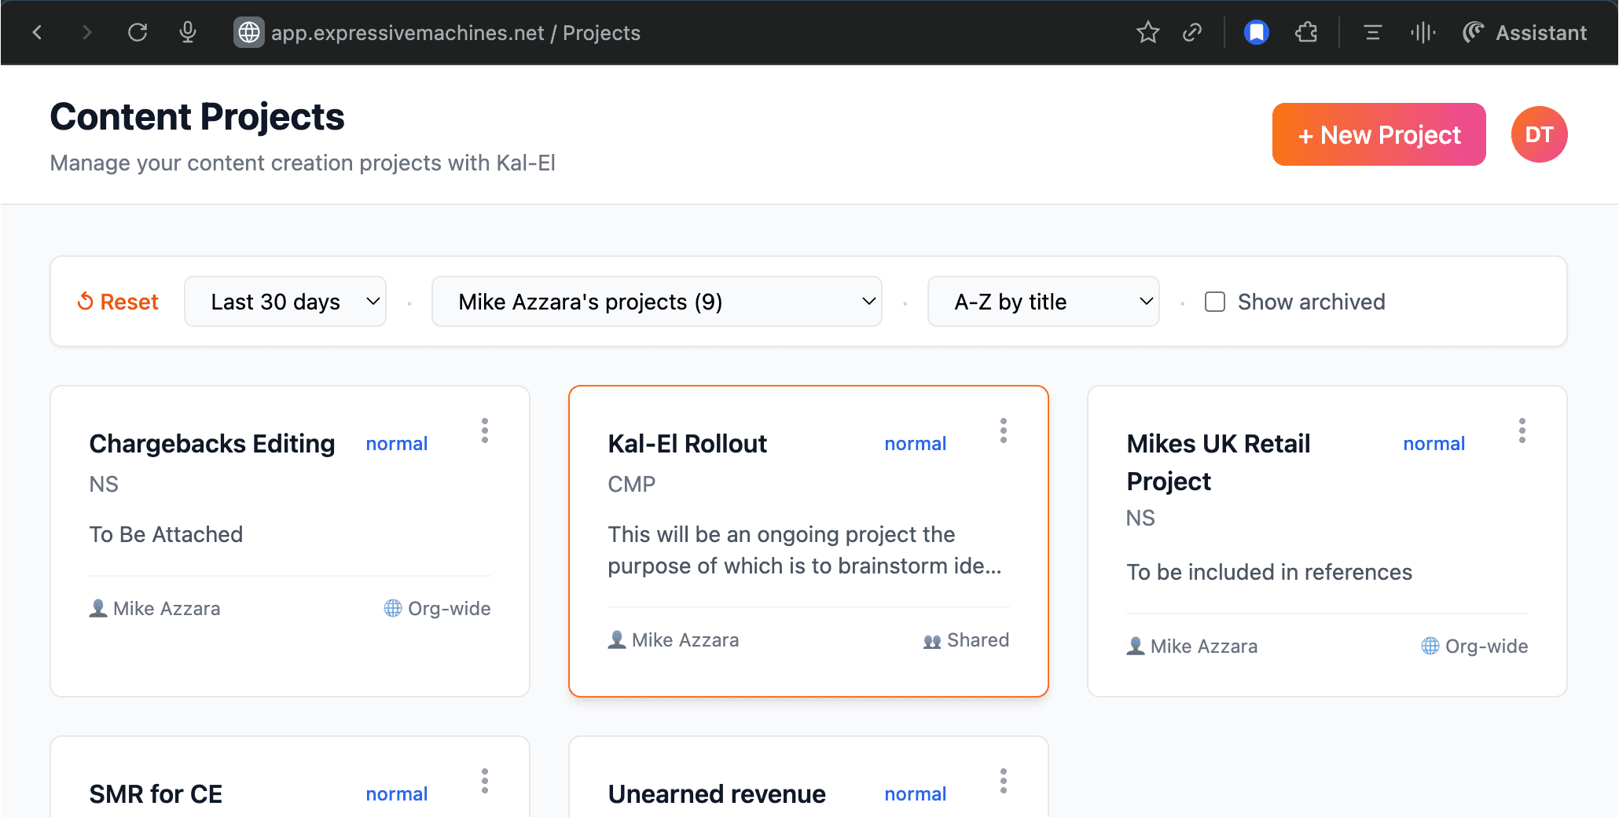Create a project with New Project button
1619x817 pixels.
[1379, 134]
